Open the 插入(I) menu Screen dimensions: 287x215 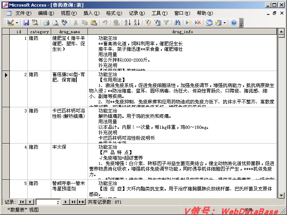(x=91, y=13)
